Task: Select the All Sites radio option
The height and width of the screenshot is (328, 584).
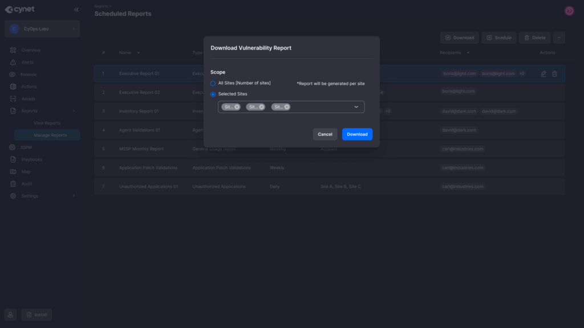Action: coord(213,83)
